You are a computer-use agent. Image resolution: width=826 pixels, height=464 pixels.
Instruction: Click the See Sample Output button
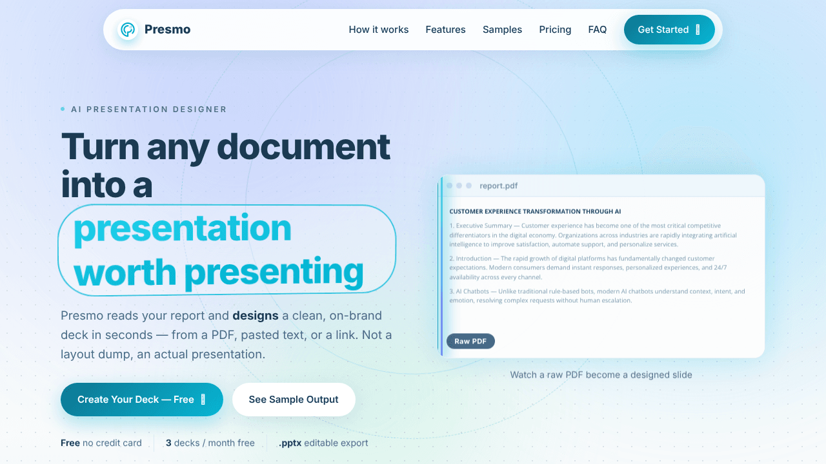tap(294, 400)
